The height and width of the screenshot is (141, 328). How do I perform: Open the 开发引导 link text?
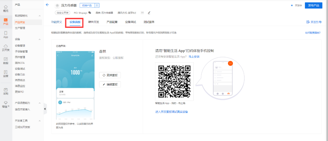point(316,22)
